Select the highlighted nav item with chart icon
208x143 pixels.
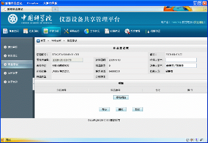coord(51,31)
